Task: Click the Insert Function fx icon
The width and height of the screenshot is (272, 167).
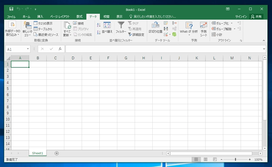Action: click(60, 49)
